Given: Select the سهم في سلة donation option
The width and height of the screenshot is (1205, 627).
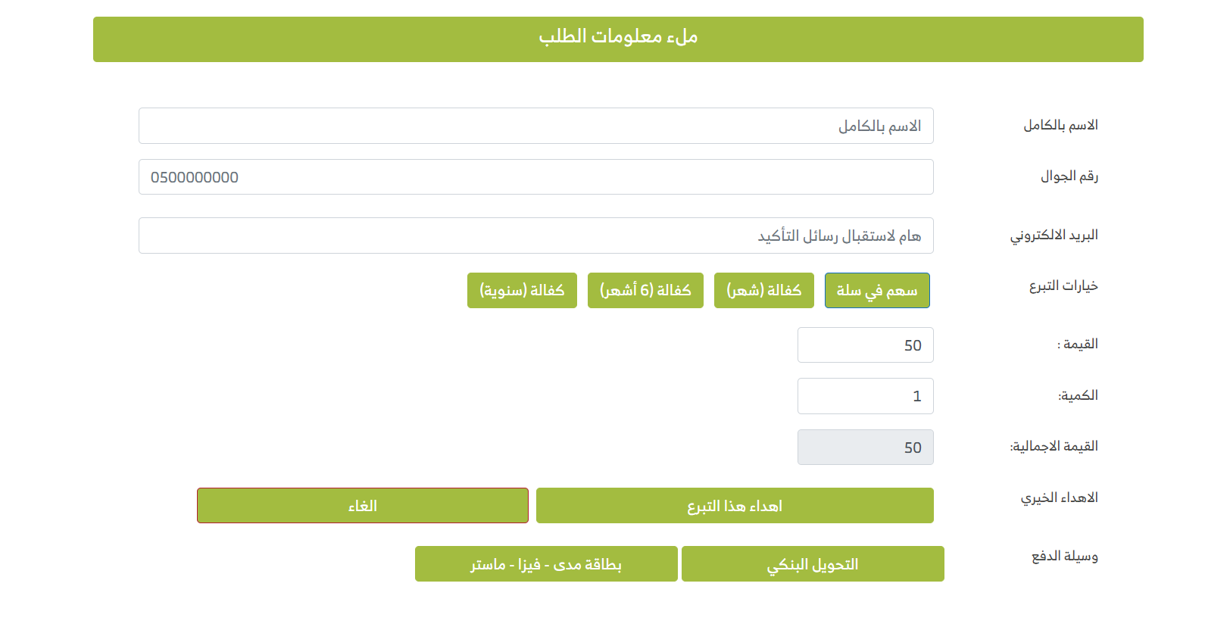Looking at the screenshot, I should pos(877,290).
